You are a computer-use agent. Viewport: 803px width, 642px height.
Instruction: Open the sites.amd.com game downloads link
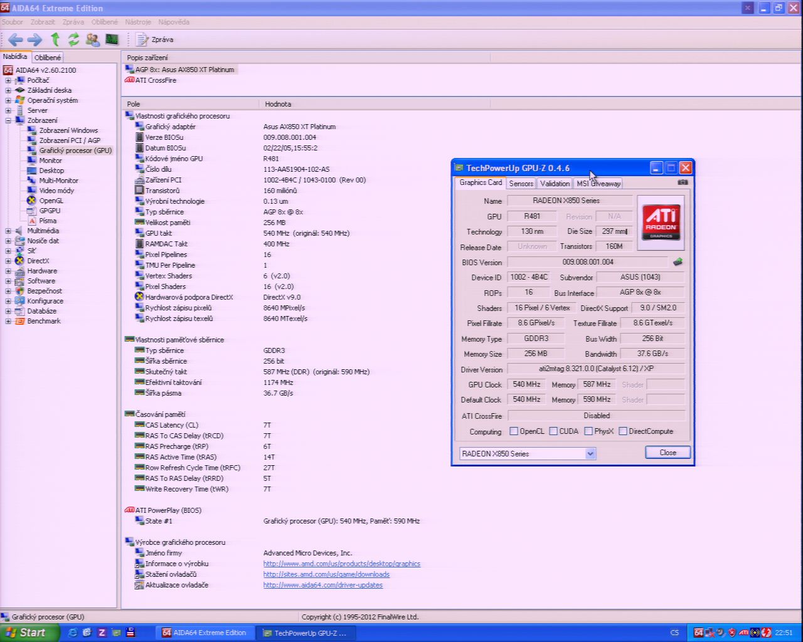(x=326, y=574)
